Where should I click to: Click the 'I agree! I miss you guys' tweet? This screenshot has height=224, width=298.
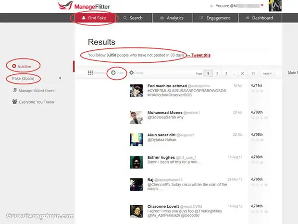[185, 213]
